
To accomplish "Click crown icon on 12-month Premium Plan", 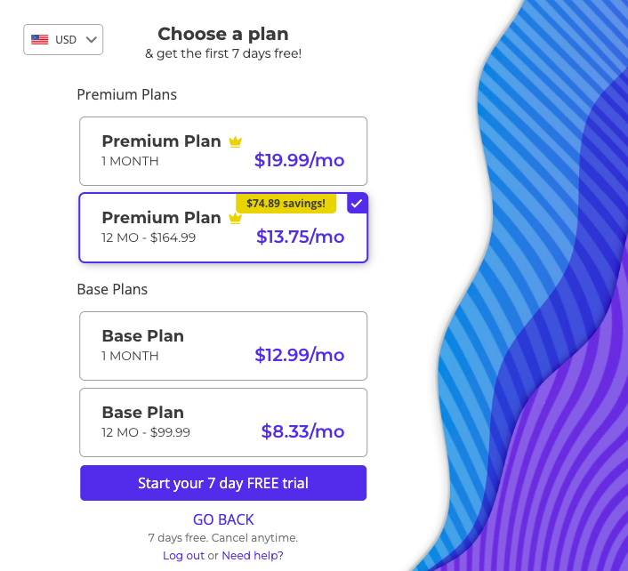I will click(235, 218).
